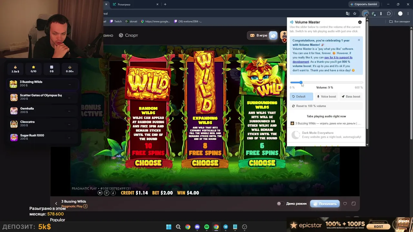This screenshot has width=413, height=232.
Task: Open the Dark Mode Everywhere promotion
Action: pos(326,135)
